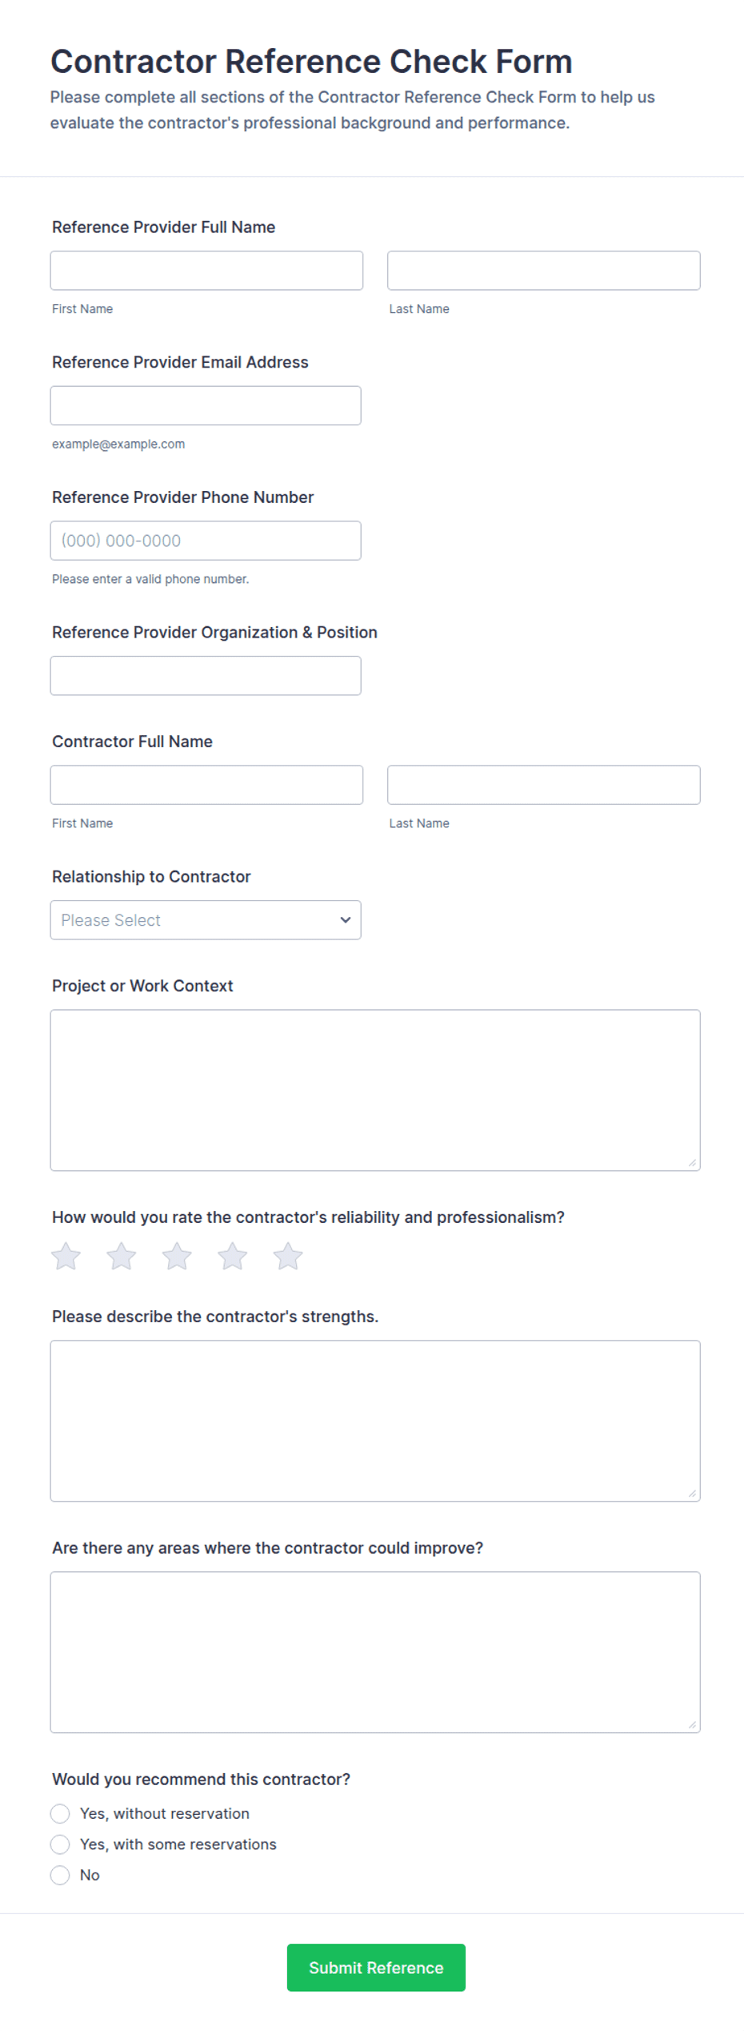The width and height of the screenshot is (744, 2031).
Task: Click the Reference Provider last name field
Action: [x=544, y=271]
